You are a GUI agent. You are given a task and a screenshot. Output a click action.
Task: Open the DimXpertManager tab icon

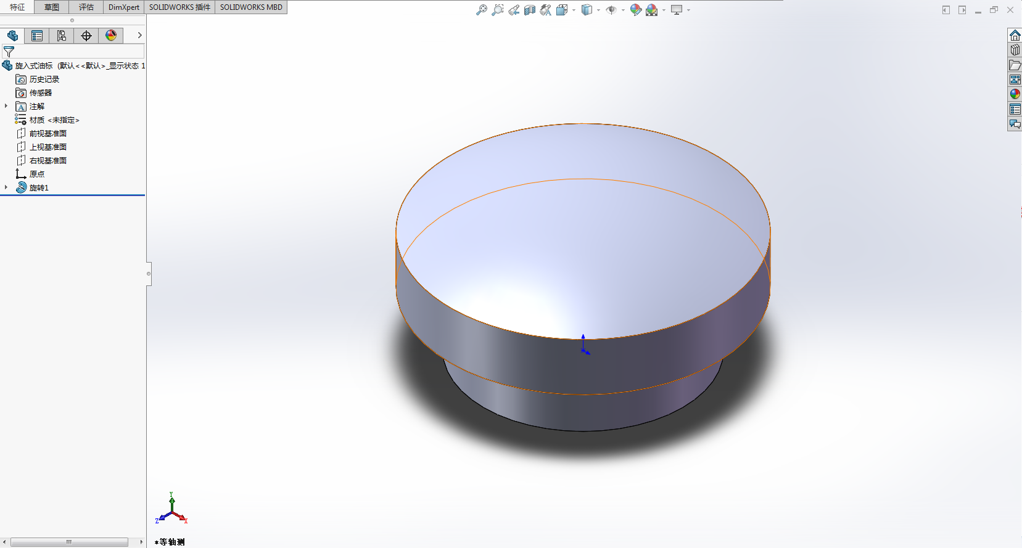[x=86, y=36]
